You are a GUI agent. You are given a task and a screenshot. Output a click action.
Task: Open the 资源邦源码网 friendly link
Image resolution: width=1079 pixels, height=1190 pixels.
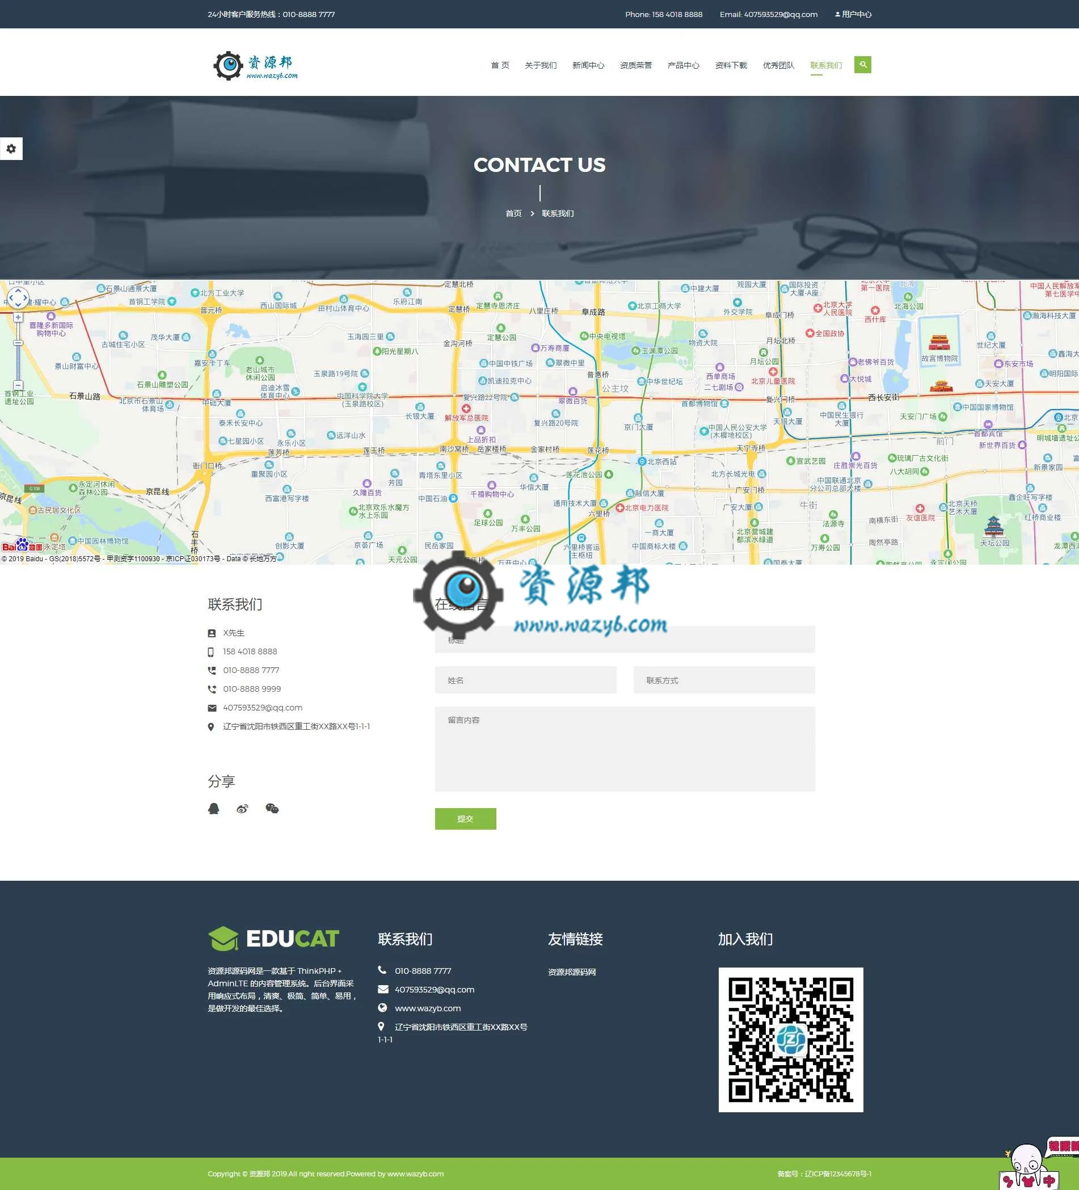tap(572, 972)
